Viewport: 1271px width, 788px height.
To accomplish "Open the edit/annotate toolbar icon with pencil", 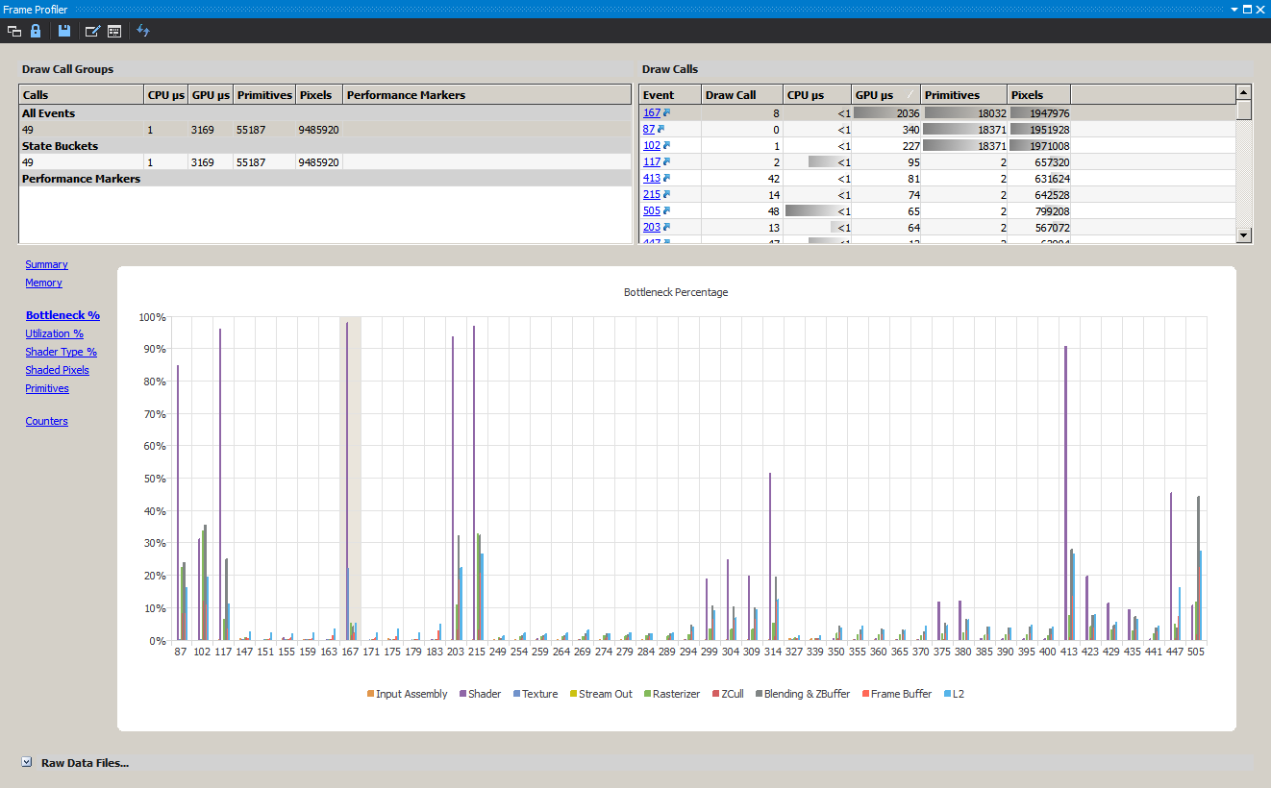I will click(92, 31).
